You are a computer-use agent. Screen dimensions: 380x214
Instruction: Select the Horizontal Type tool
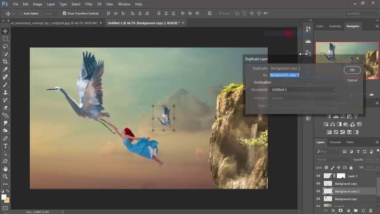[5, 146]
